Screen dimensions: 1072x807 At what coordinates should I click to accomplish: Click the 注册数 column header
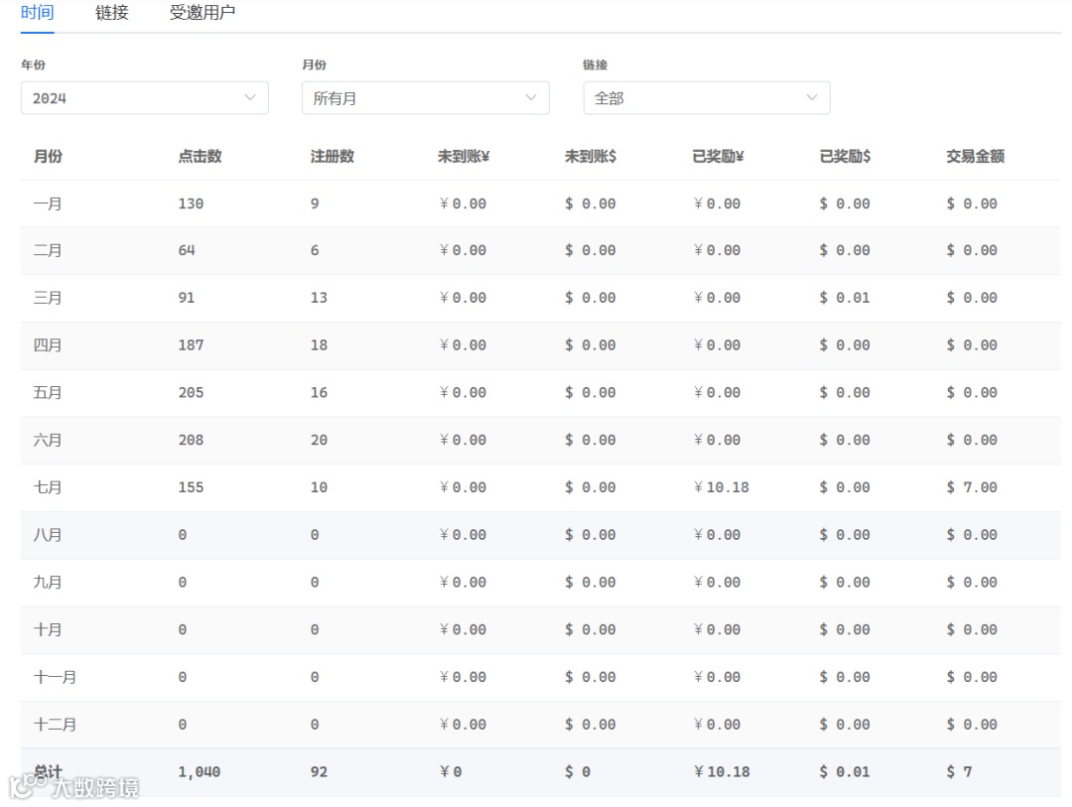point(329,156)
